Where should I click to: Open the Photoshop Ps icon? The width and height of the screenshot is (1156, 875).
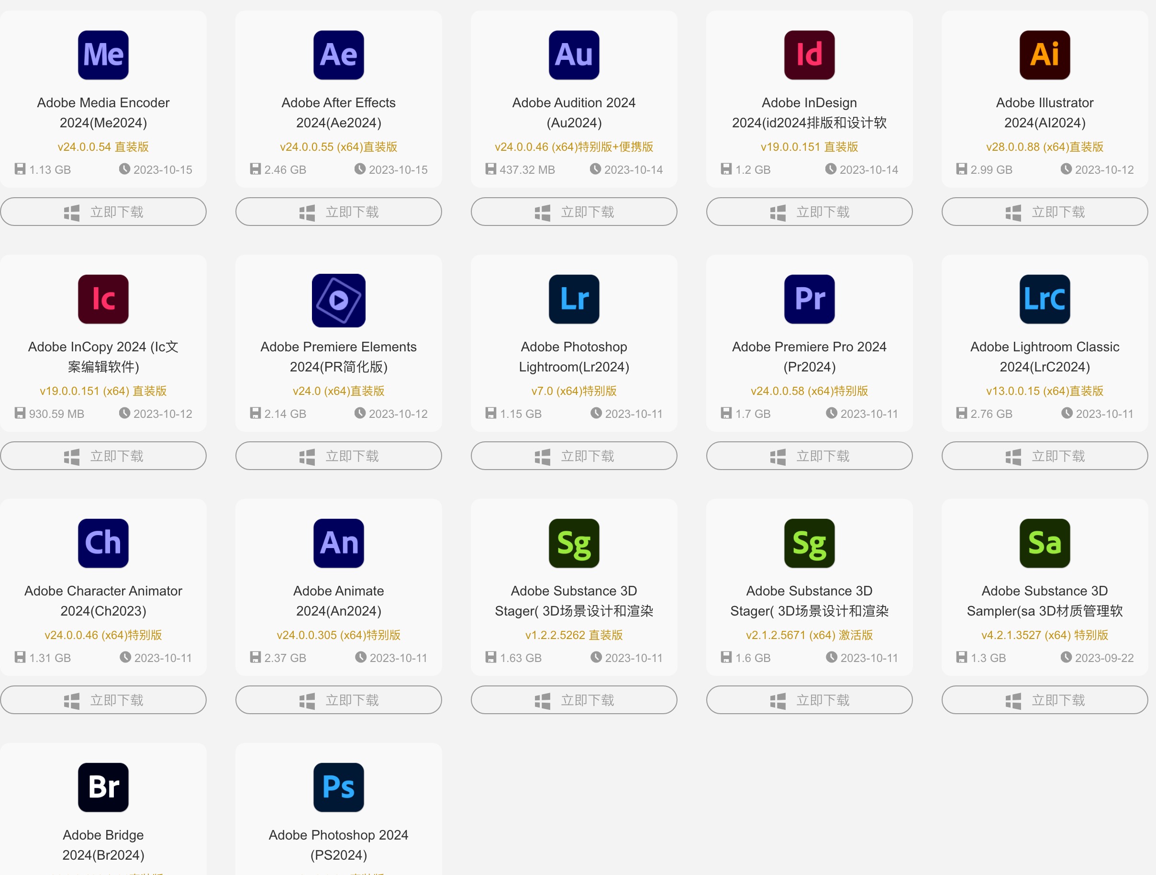pyautogui.click(x=339, y=787)
